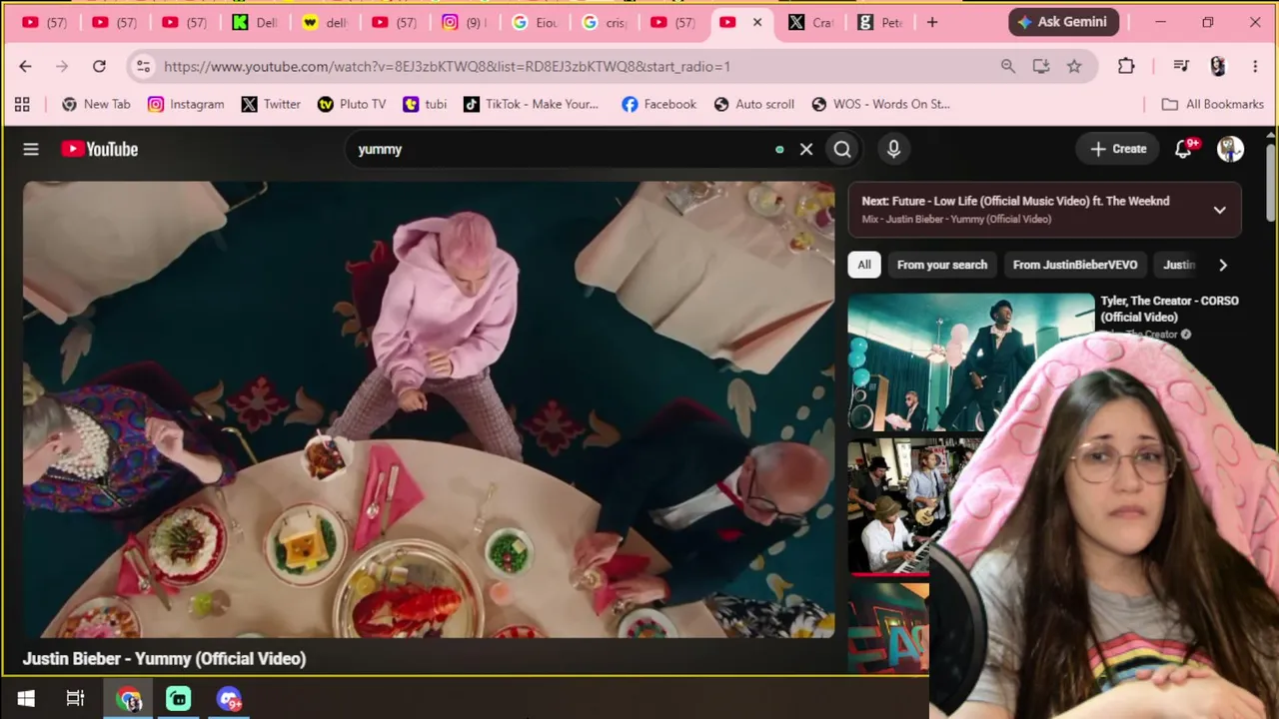This screenshot has height=719, width=1279.
Task: Open the New Tab bookmark
Action: [96, 104]
